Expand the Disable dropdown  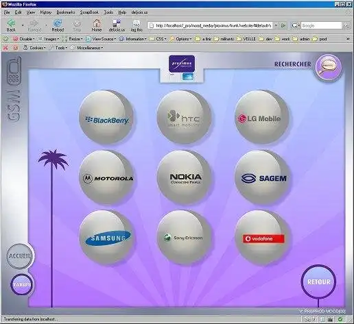pos(24,39)
